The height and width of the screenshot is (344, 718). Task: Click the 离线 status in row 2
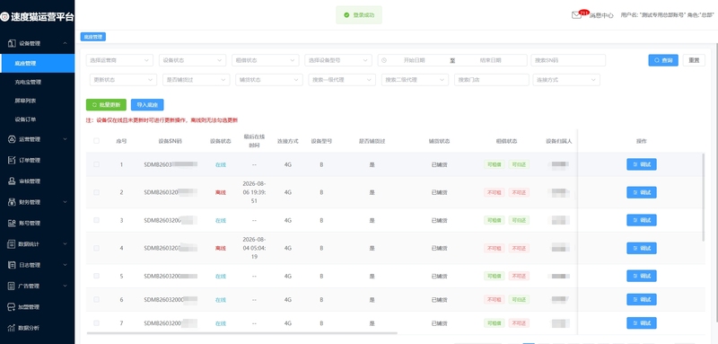click(221, 192)
